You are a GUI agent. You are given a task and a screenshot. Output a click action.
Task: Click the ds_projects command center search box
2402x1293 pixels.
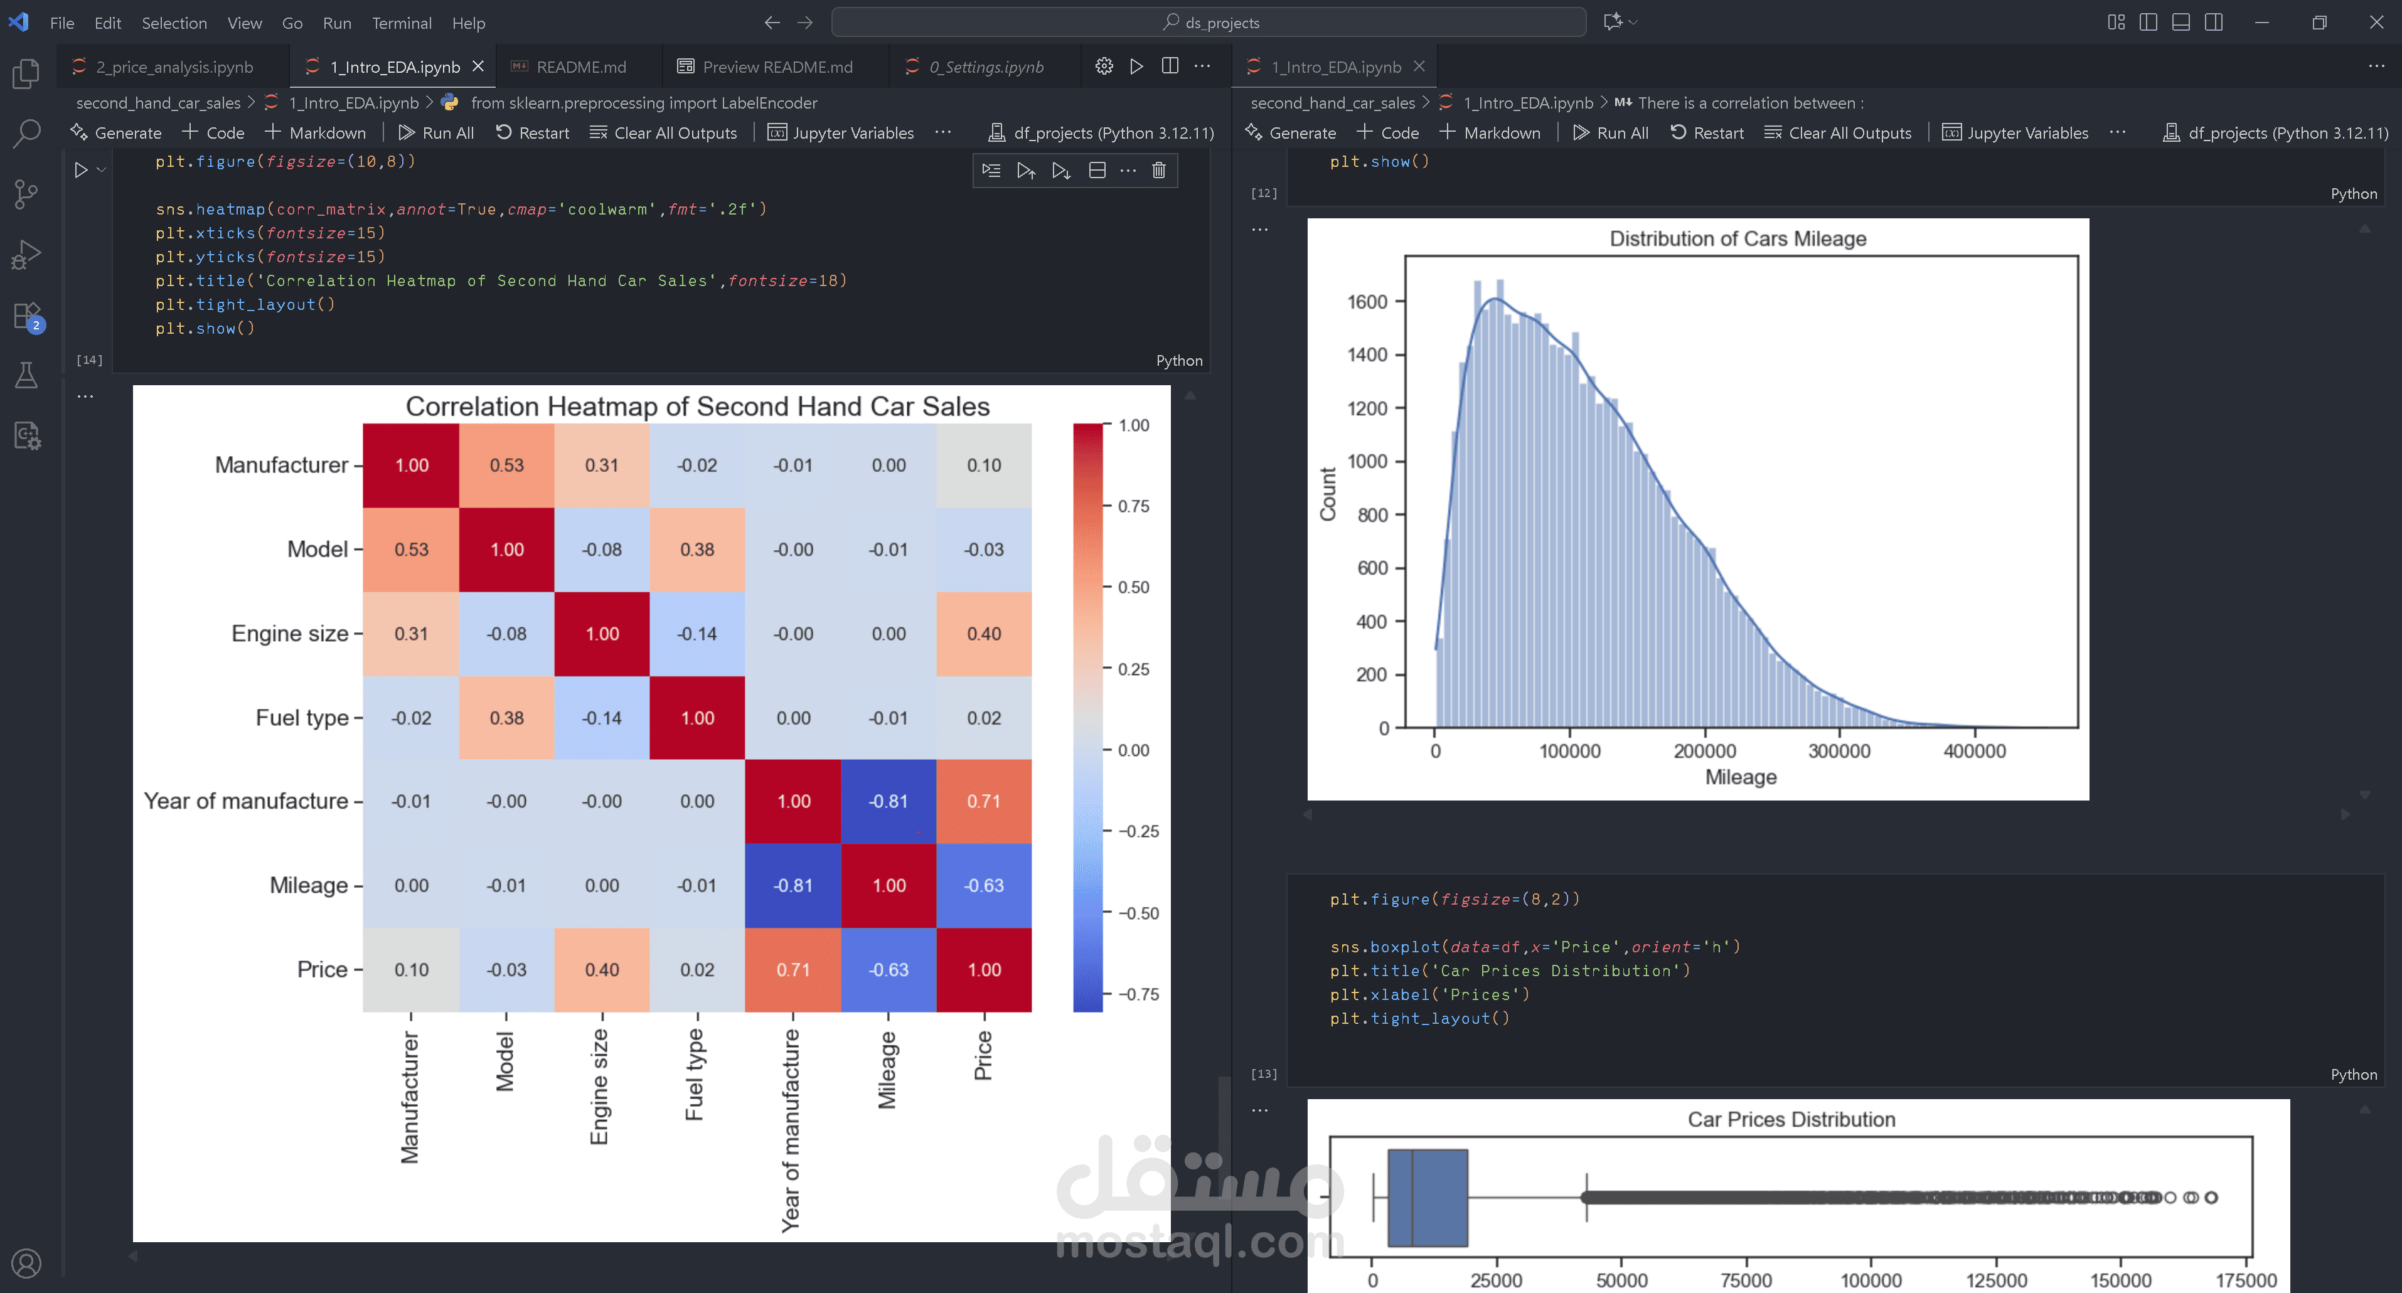coord(1209,23)
